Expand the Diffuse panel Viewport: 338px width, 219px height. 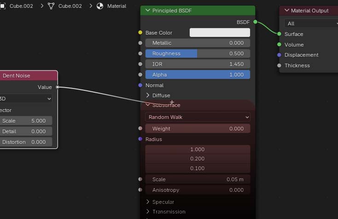148,95
